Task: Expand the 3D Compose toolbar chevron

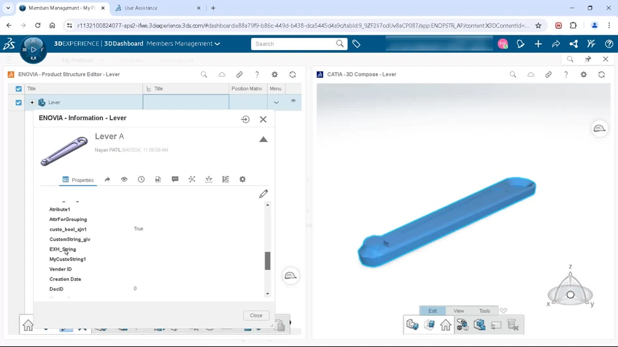Action: pos(503,310)
